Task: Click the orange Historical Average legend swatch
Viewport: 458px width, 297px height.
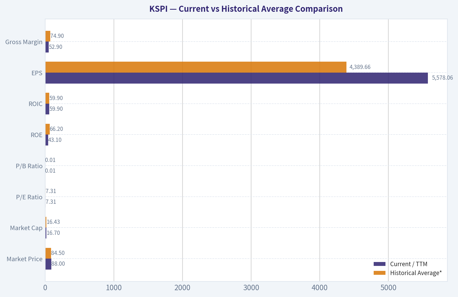Action: click(379, 273)
